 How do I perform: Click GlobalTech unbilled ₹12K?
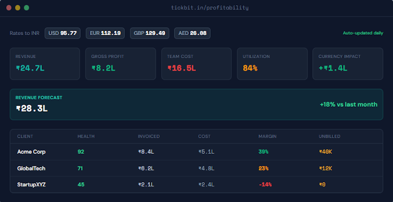pos(325,169)
